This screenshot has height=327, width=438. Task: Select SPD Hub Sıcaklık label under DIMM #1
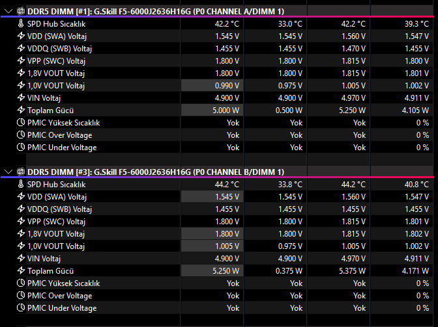click(57, 24)
